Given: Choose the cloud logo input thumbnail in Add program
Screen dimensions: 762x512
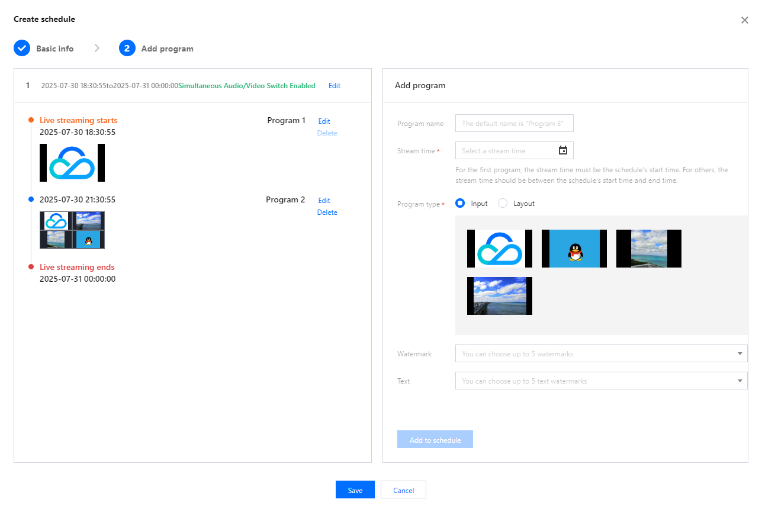Looking at the screenshot, I should pos(500,249).
